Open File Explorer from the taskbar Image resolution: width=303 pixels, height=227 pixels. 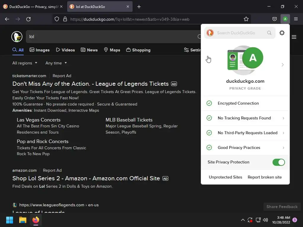[22, 220]
